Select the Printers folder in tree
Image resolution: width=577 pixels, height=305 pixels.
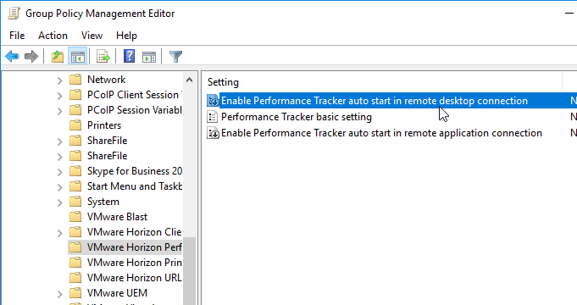tap(103, 125)
